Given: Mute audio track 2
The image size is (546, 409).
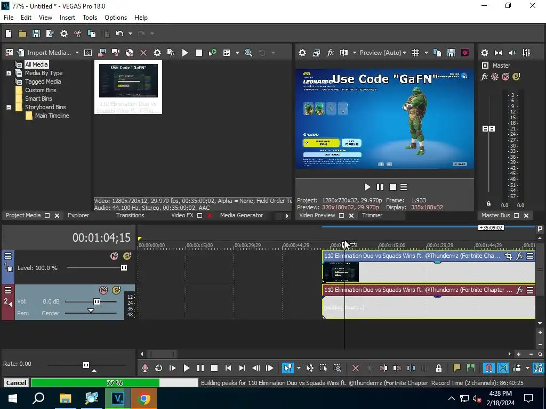Looking at the screenshot, I should [103, 290].
